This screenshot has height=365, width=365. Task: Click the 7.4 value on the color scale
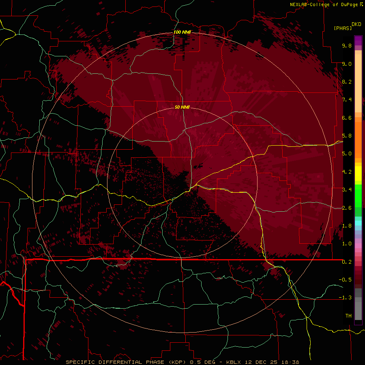click(x=347, y=100)
